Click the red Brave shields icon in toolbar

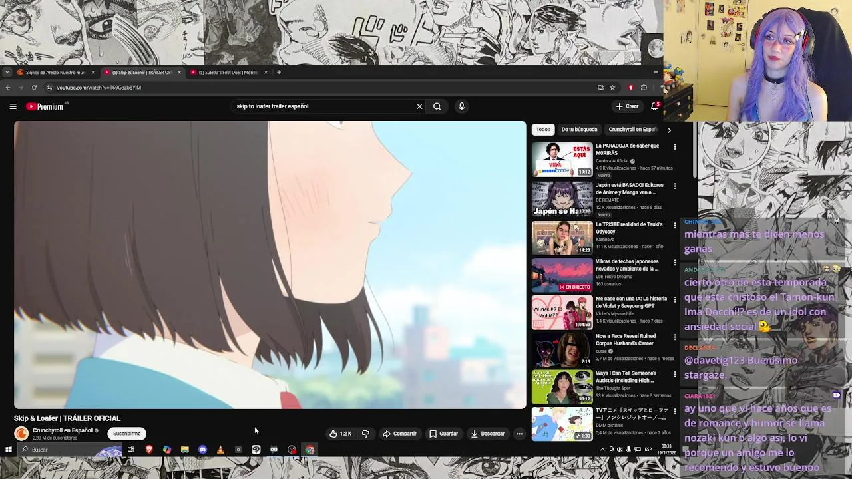click(x=630, y=88)
